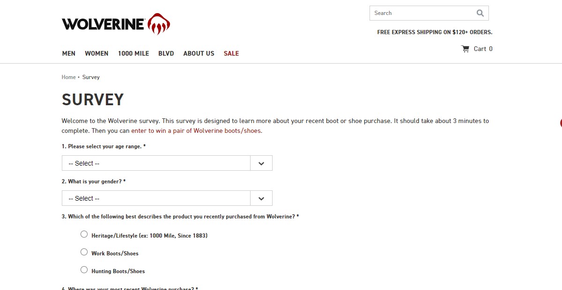
Task: Open the ABOUT US menu
Action: [199, 53]
